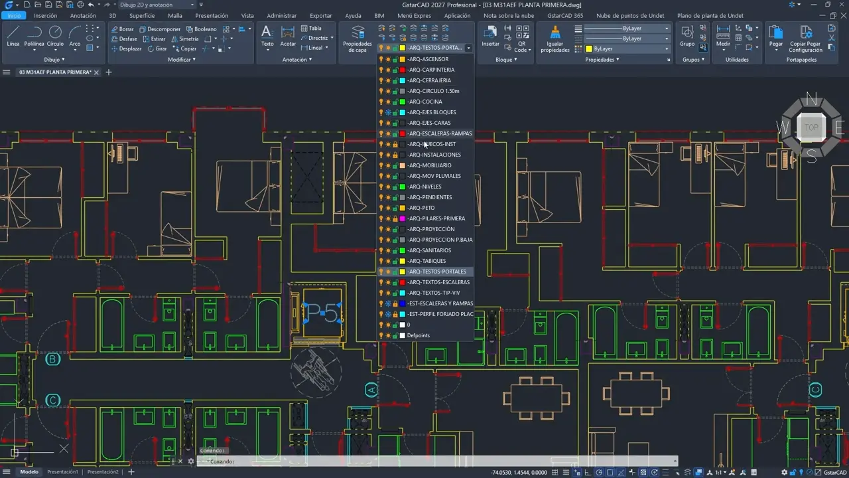Click the Desplazar move tool
This screenshot has height=478, width=849.
pyautogui.click(x=125, y=48)
